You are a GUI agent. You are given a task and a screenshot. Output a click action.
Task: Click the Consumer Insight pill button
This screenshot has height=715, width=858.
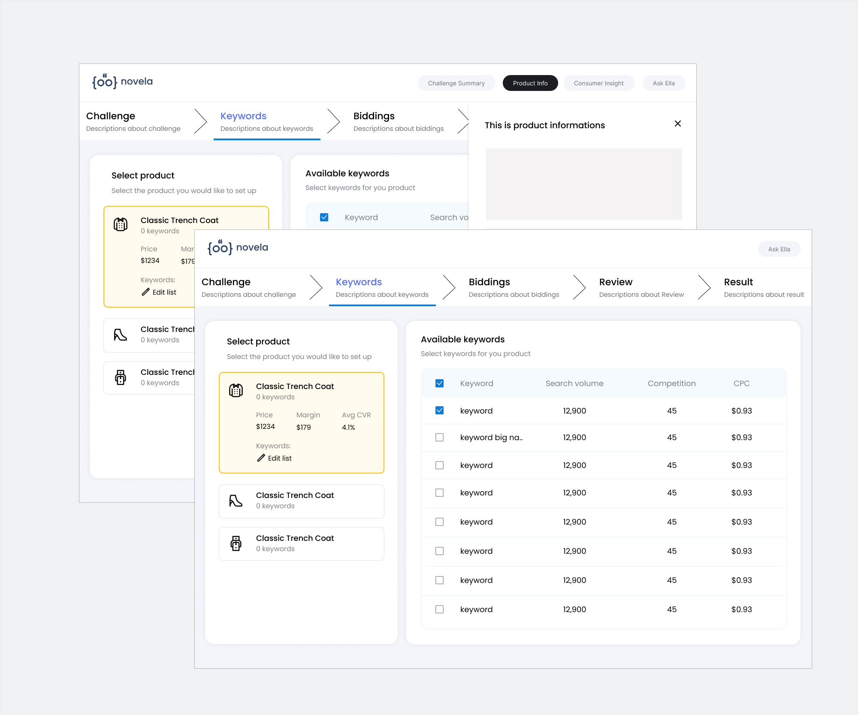[599, 83]
